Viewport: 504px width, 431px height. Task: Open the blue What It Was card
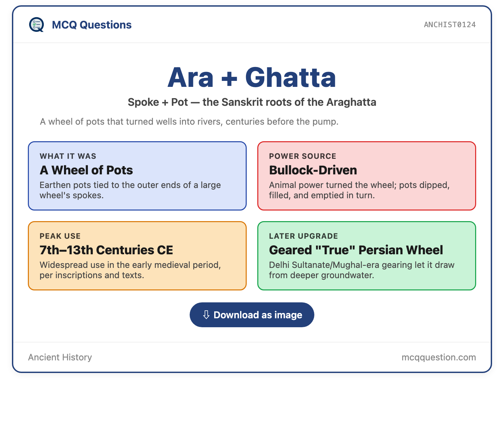(137, 176)
